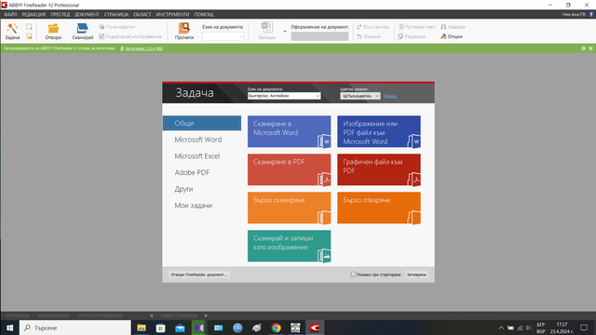The width and height of the screenshot is (596, 335).
Task: Launch Бързо отваряне task tile
Action: tap(379, 208)
